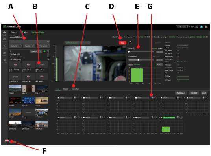Screen dimensions: 211x156
Task: Open the Select dropdown above the delay controls
Action: coord(157,43)
